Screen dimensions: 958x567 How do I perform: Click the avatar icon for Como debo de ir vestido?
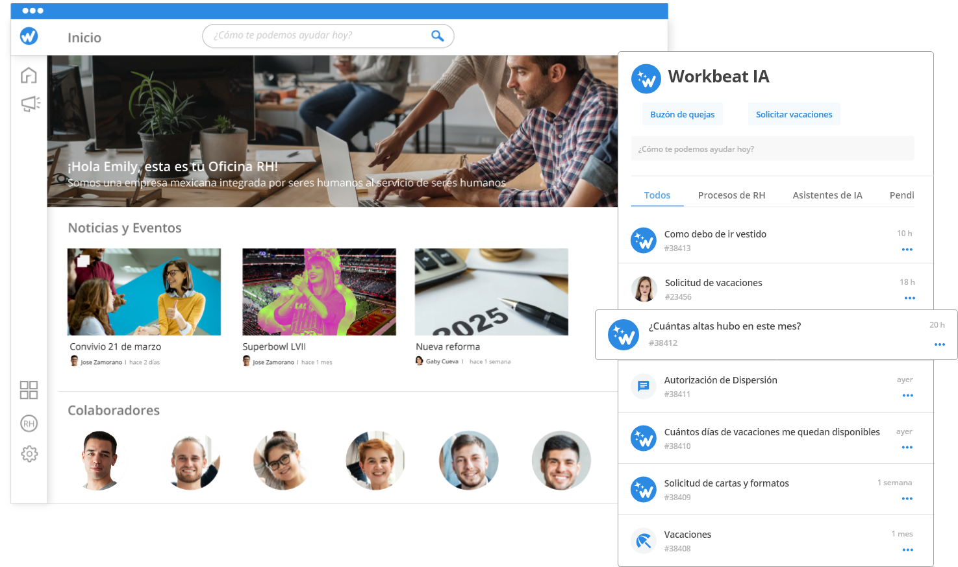click(644, 241)
